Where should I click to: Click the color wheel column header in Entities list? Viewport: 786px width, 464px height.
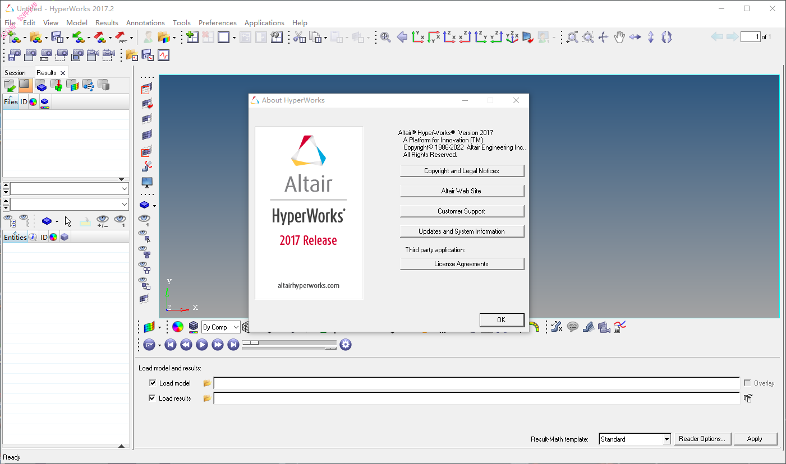pyautogui.click(x=53, y=237)
